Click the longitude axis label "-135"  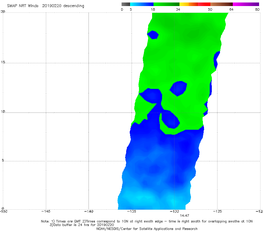131,211
